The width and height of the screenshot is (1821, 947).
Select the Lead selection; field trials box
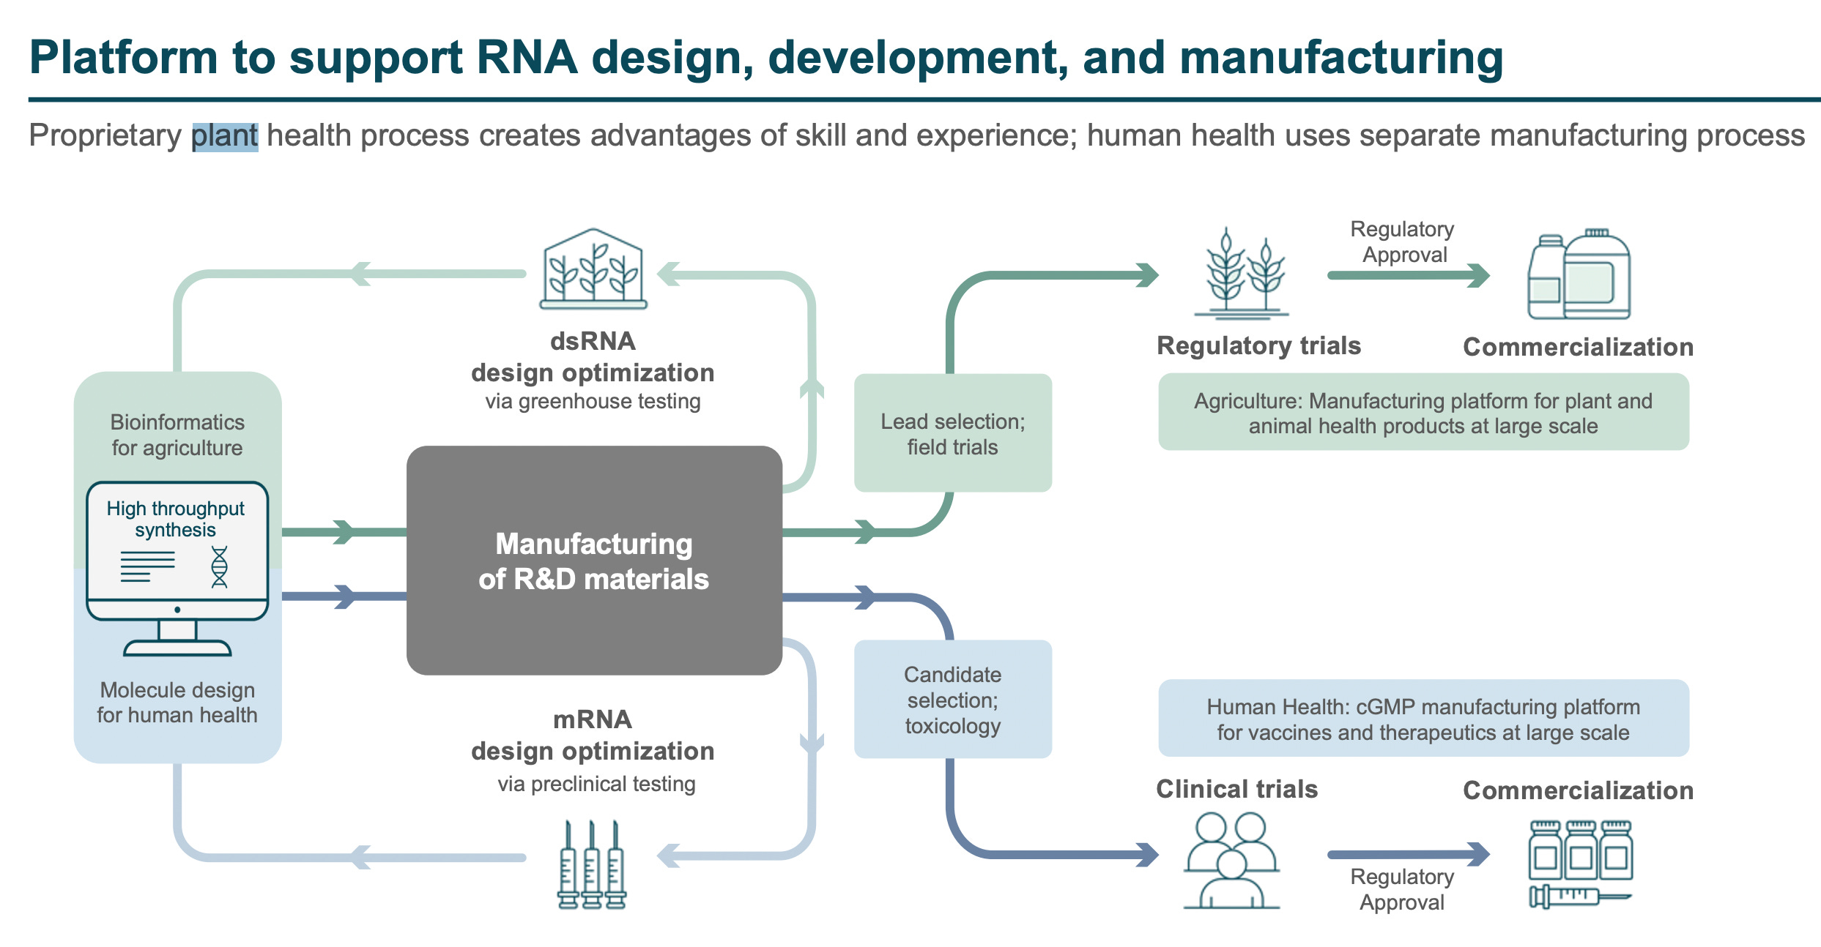point(952,433)
